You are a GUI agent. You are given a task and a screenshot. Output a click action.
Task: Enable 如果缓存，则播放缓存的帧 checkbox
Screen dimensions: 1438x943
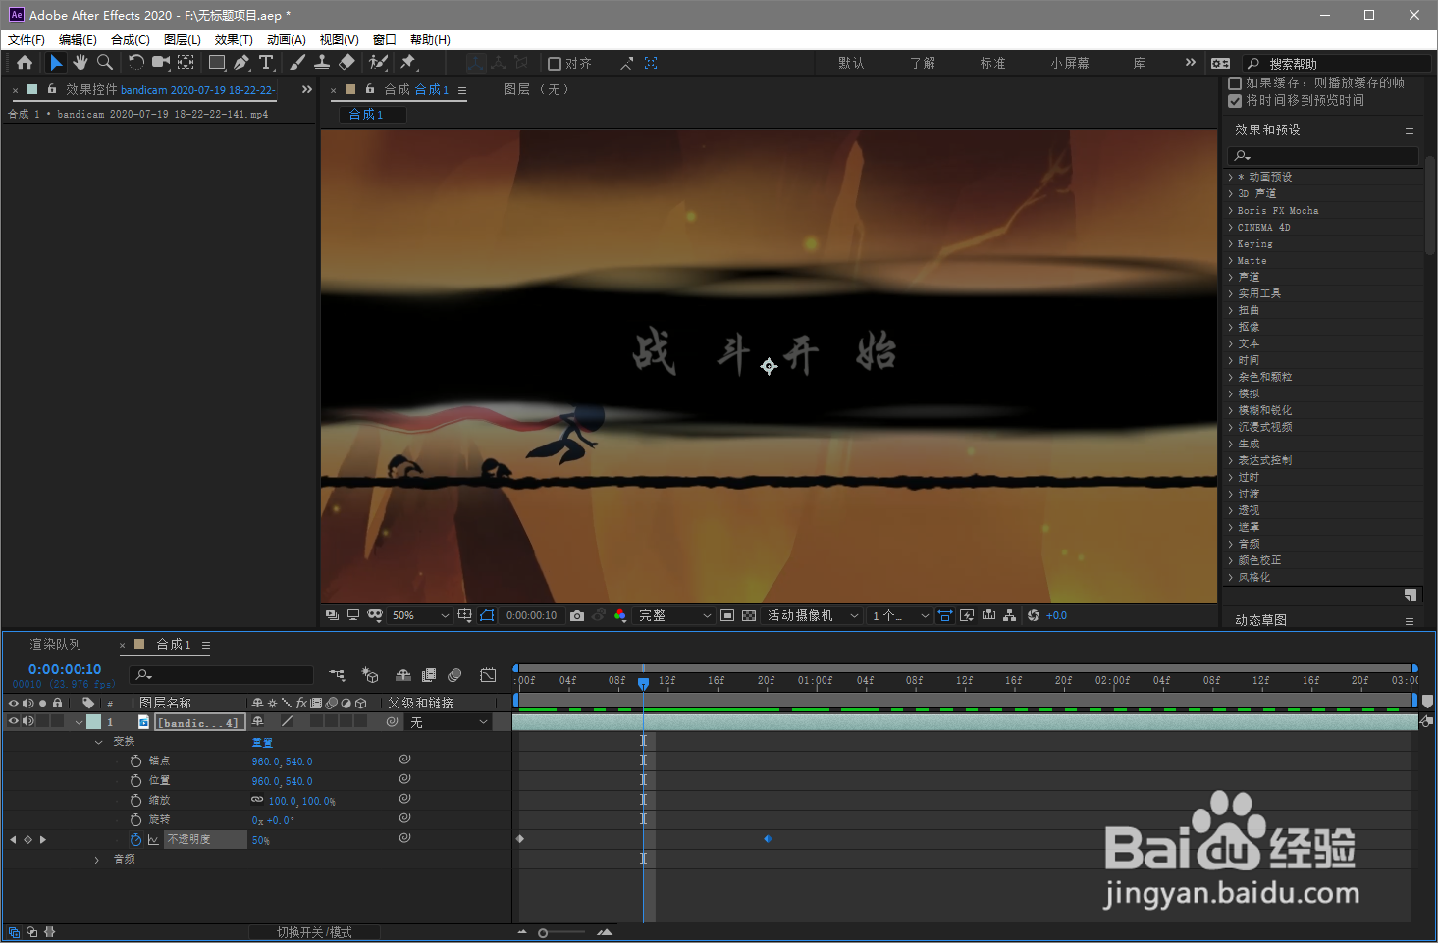1235,83
